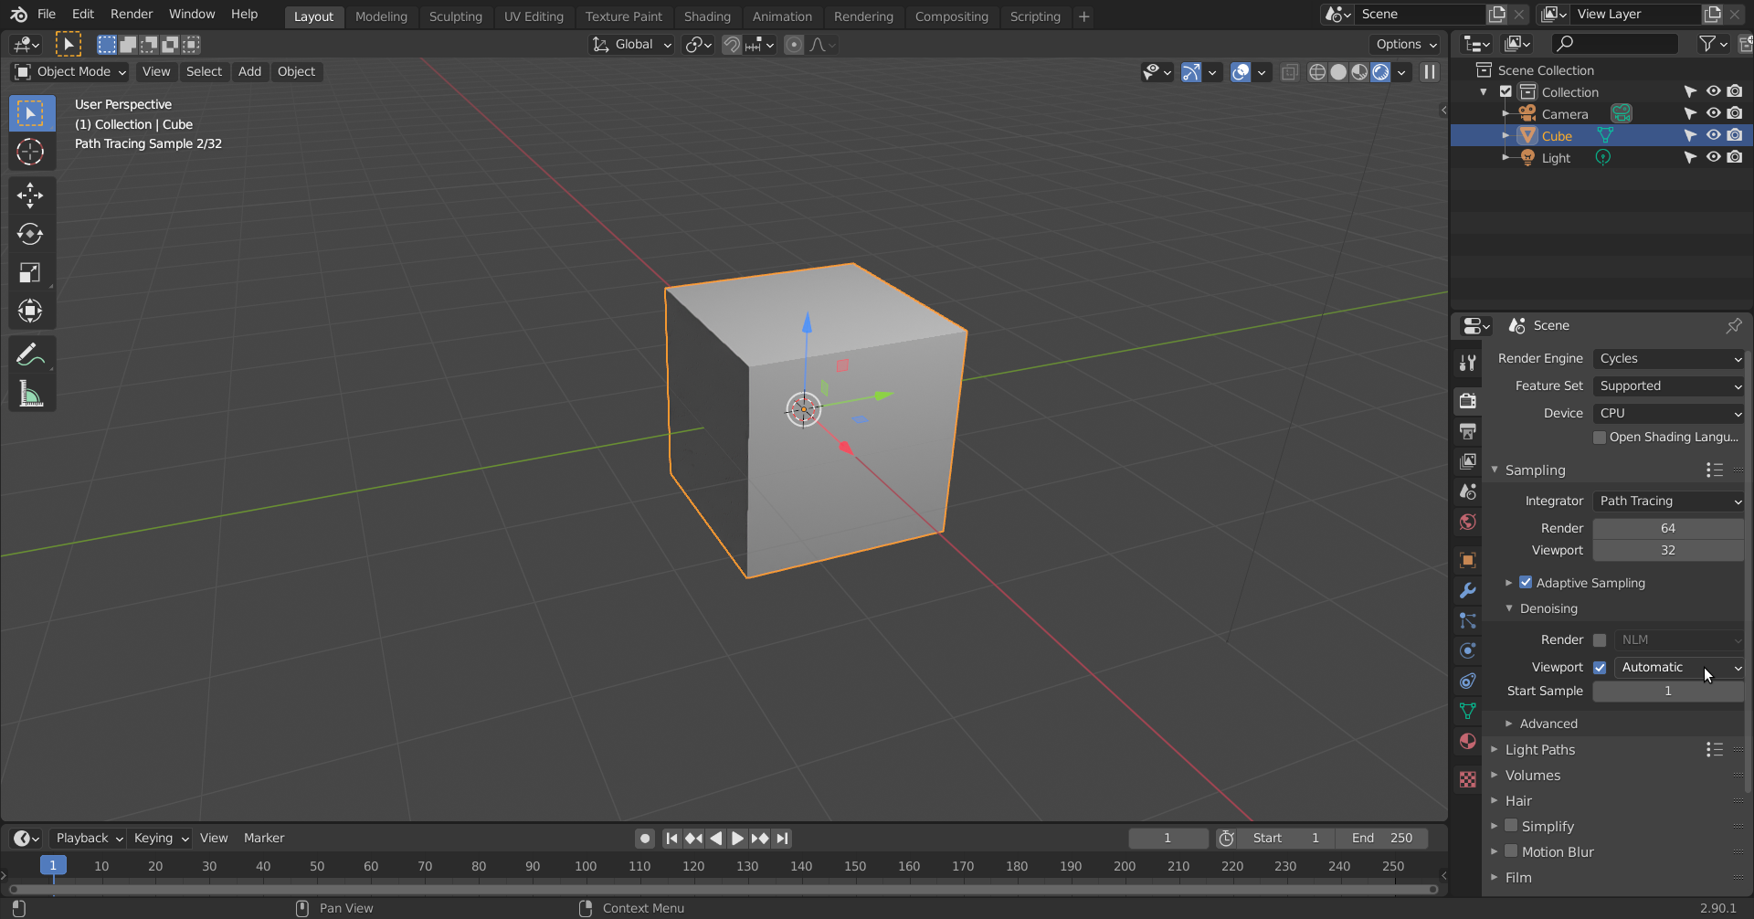This screenshot has width=1754, height=919.
Task: Open the Render menu
Action: coord(132,15)
